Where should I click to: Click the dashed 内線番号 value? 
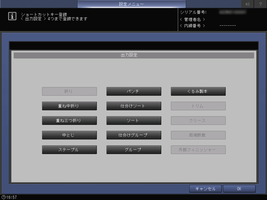click(228, 26)
